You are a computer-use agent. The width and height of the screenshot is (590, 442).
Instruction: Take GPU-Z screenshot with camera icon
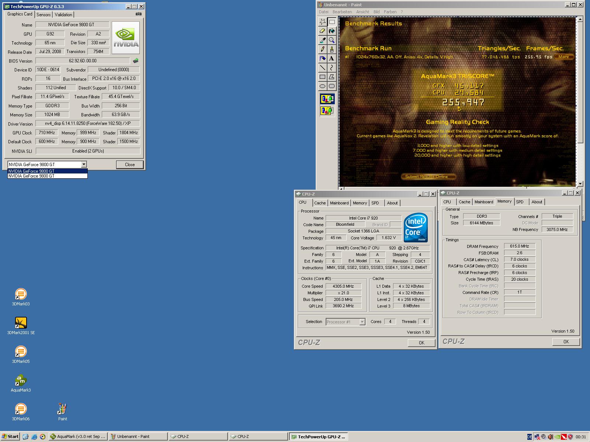tap(138, 14)
